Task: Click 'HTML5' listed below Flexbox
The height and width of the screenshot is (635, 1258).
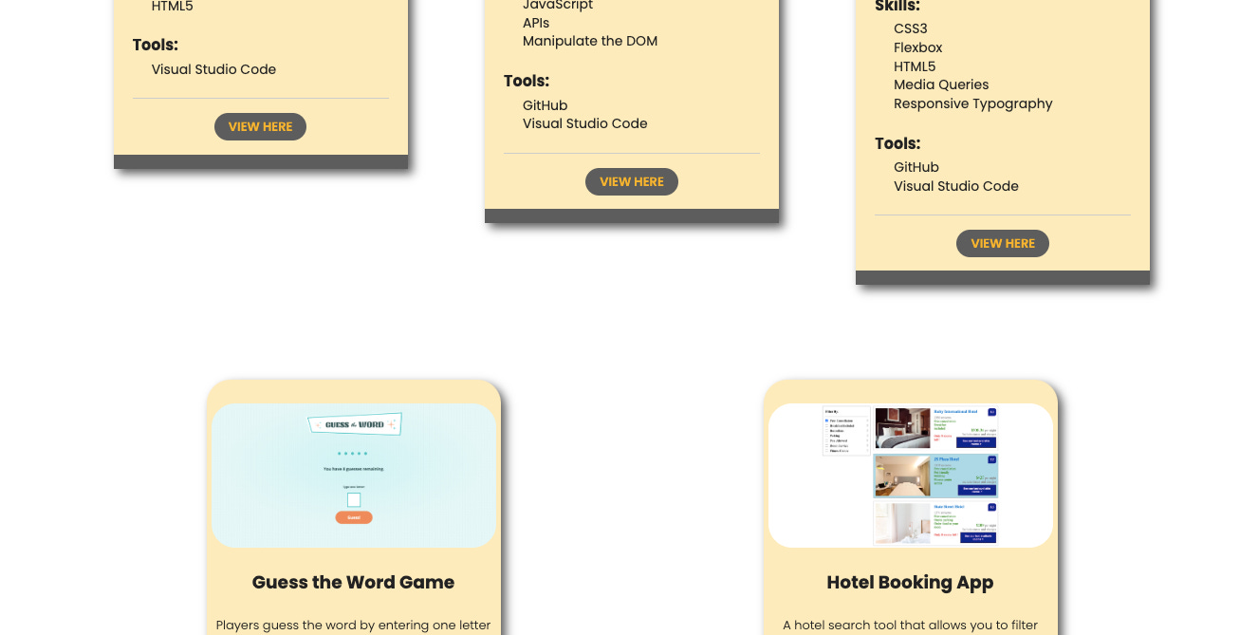Action: coord(915,66)
